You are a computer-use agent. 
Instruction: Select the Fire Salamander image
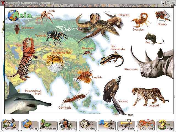point(112,59)
